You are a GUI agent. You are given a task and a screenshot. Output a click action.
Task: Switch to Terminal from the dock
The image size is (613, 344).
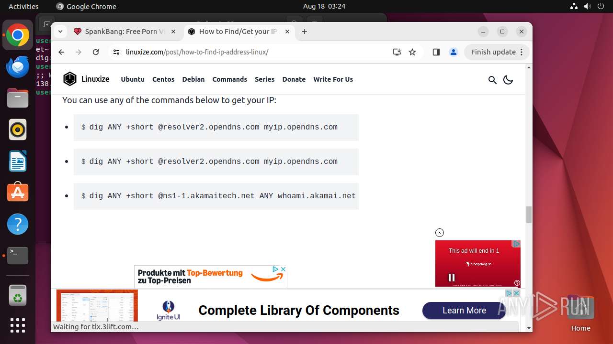pyautogui.click(x=18, y=256)
